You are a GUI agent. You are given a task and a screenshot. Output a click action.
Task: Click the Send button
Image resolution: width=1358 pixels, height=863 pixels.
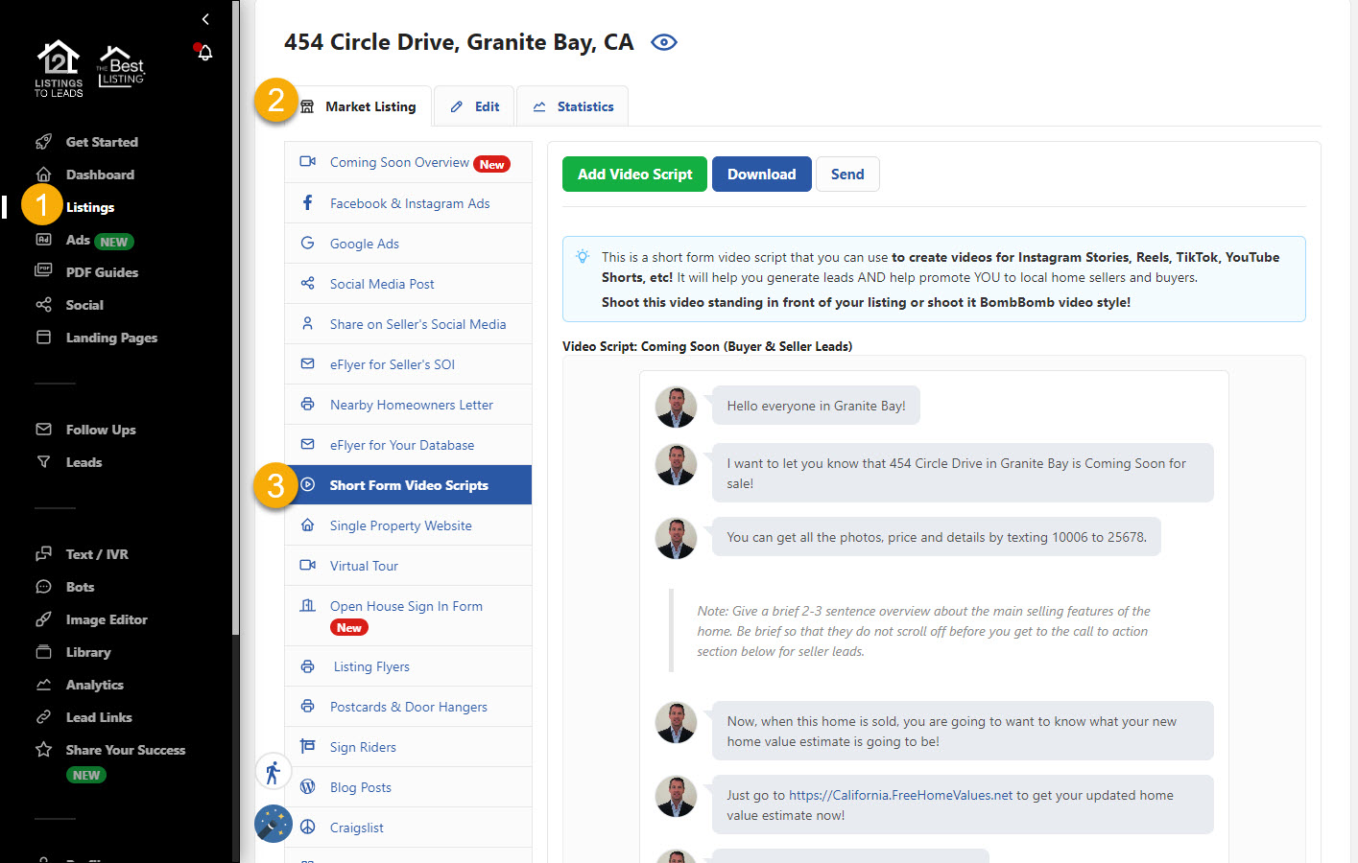(x=846, y=175)
